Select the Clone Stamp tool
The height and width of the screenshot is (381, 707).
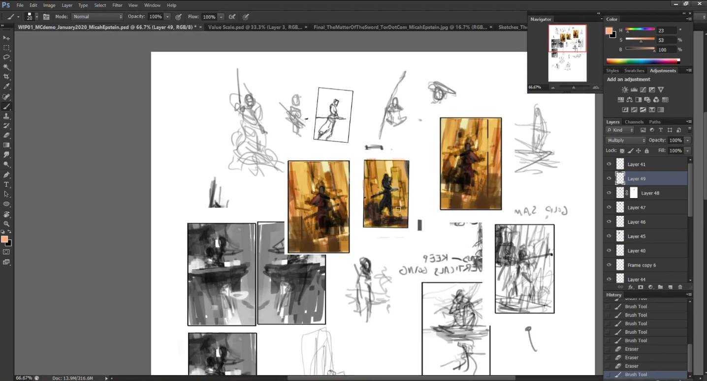(6, 116)
